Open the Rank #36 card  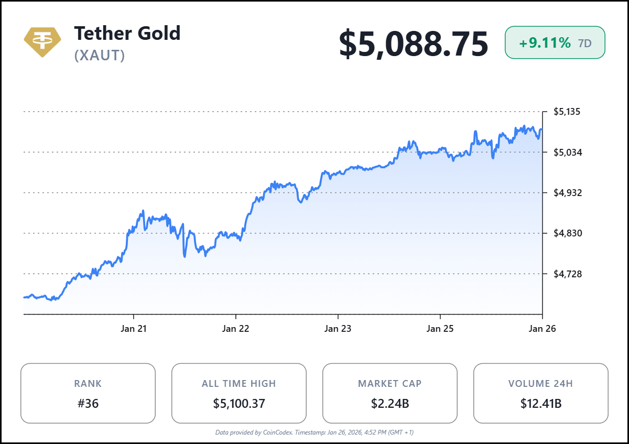tap(88, 393)
